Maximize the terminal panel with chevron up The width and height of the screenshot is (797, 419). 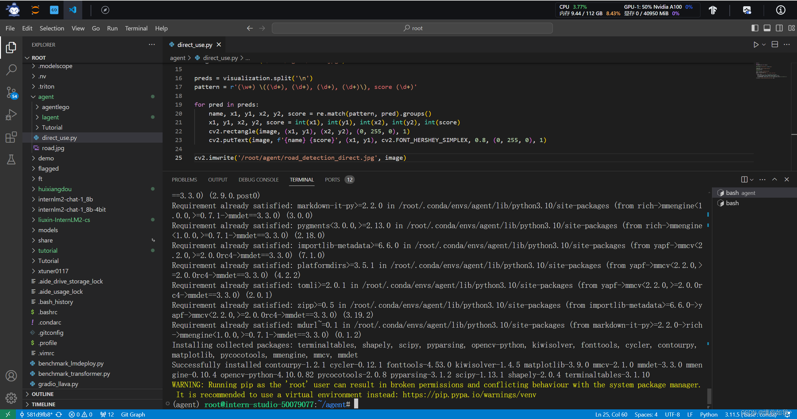(775, 179)
